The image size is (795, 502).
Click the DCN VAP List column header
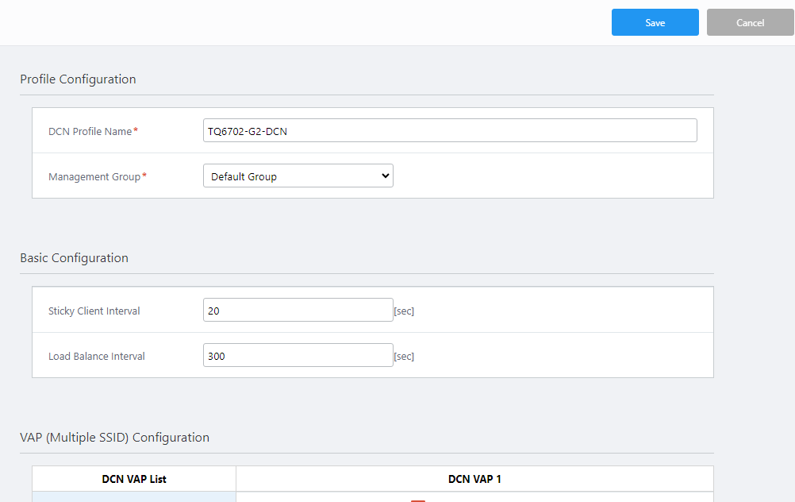134,479
